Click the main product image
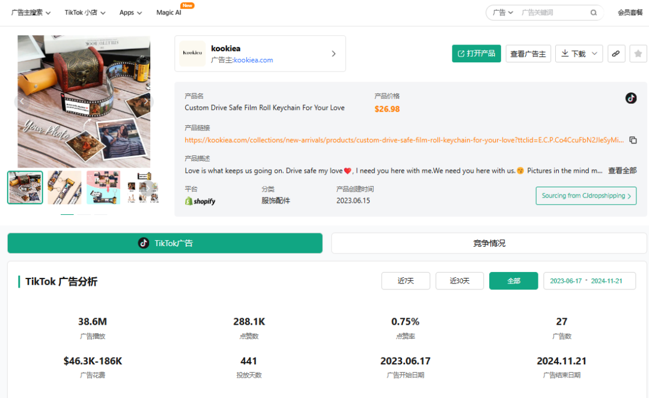The width and height of the screenshot is (649, 398). click(x=84, y=101)
